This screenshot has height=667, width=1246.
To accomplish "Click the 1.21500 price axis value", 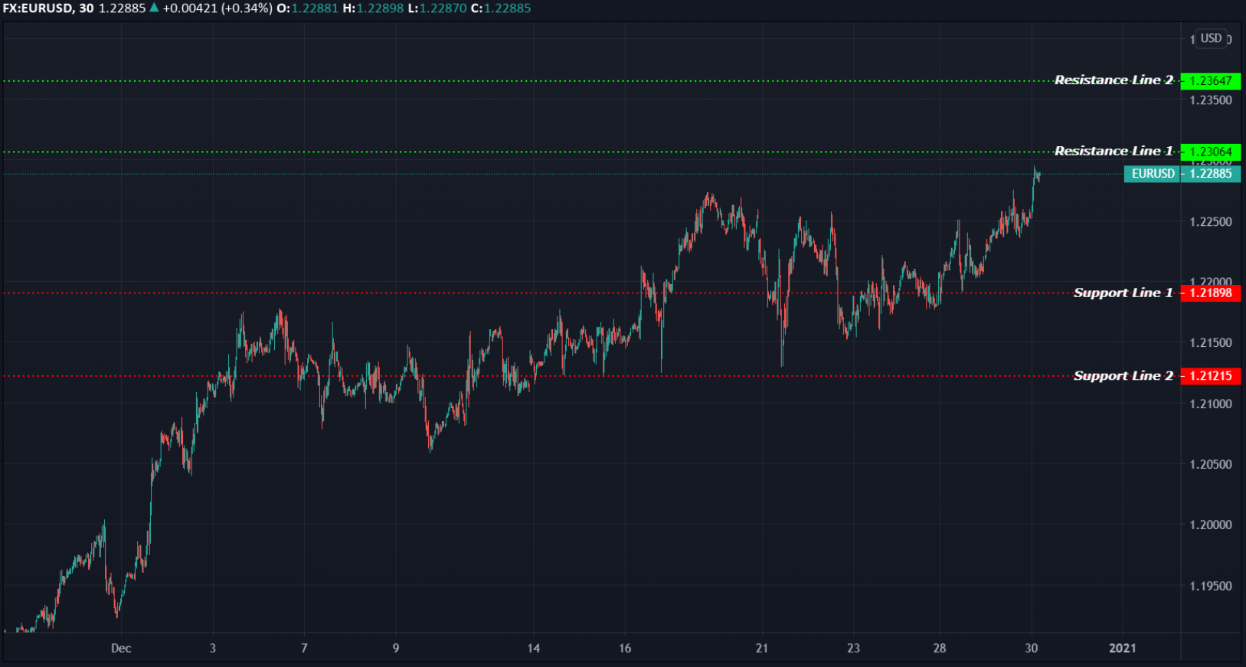I will pos(1211,343).
